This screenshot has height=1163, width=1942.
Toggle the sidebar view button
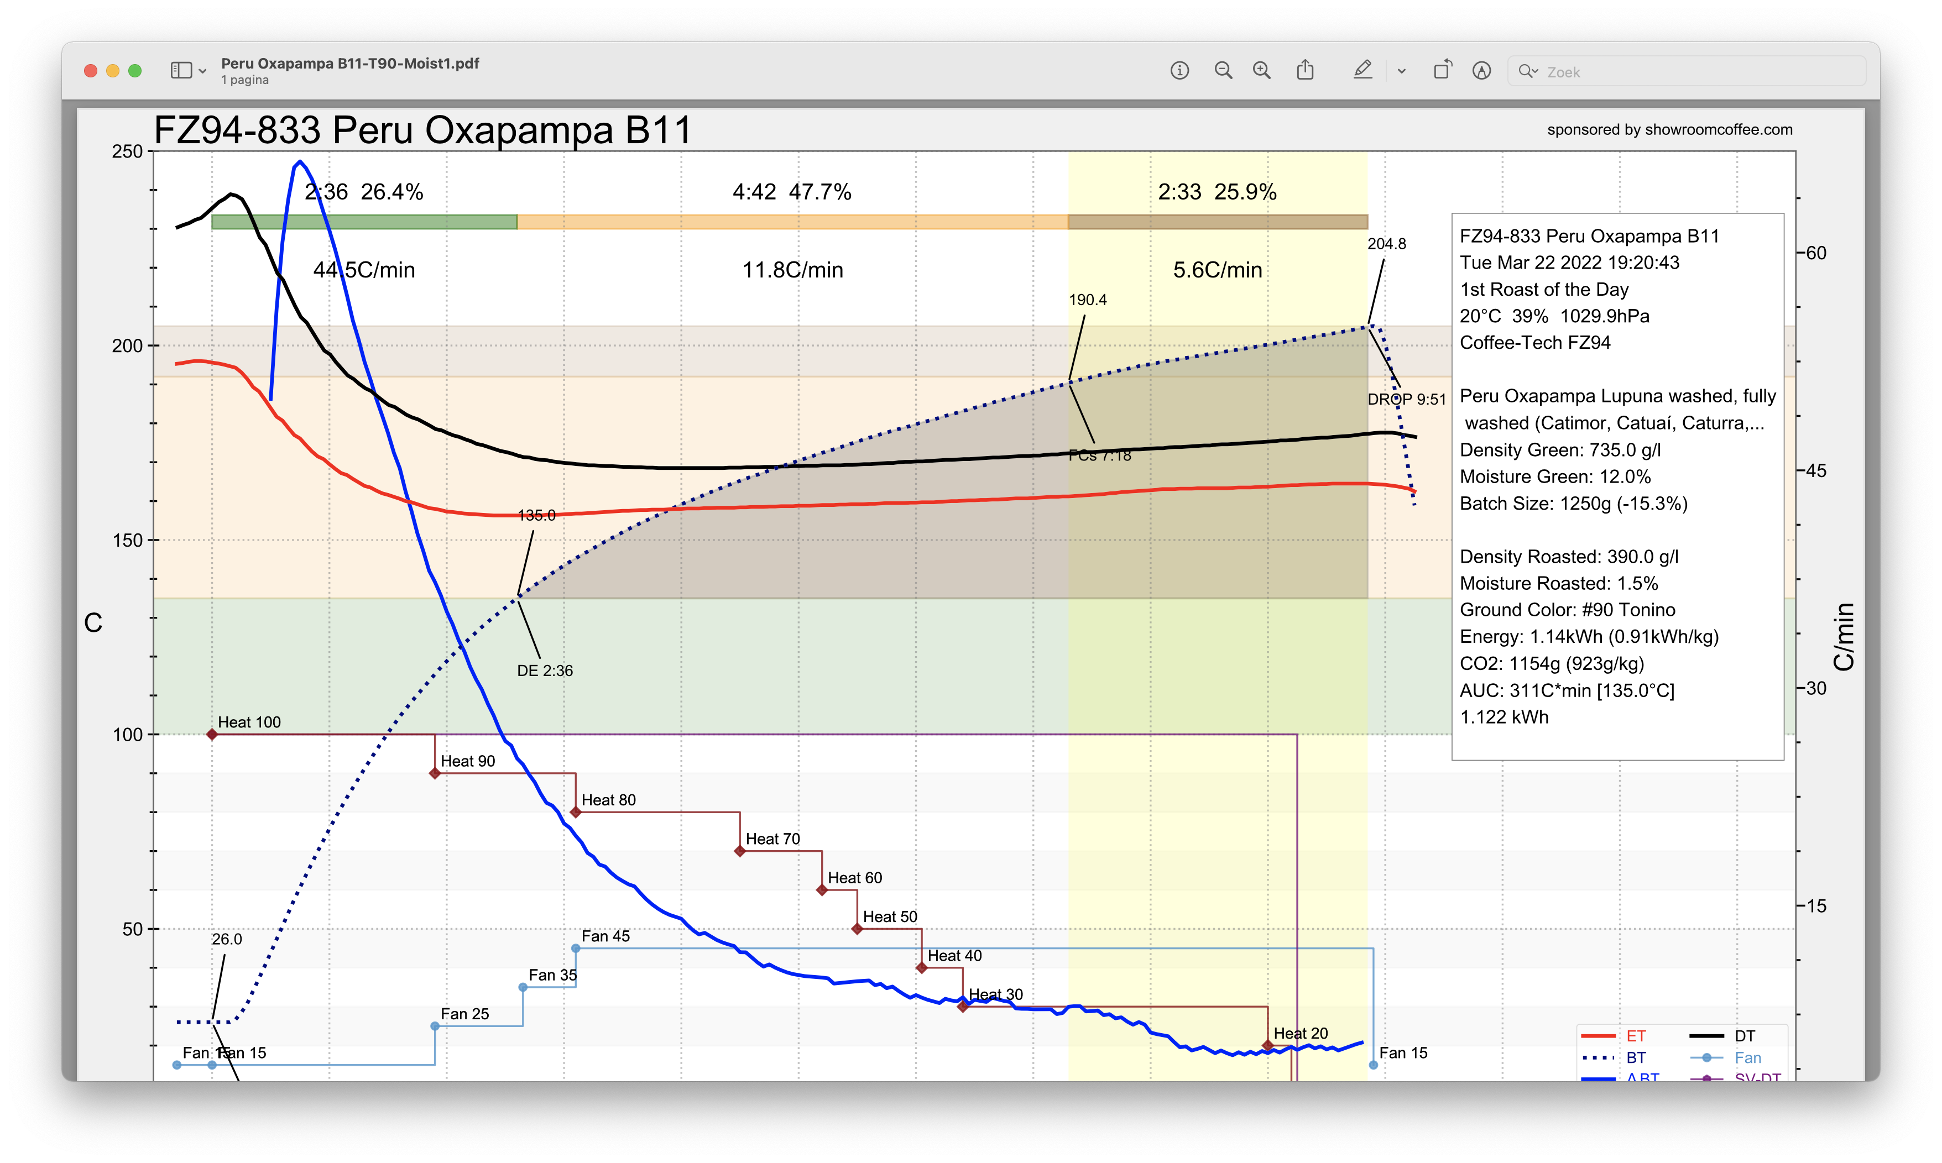[181, 71]
